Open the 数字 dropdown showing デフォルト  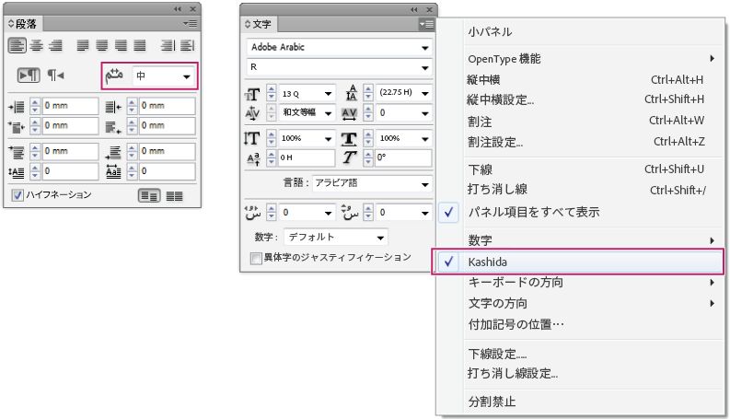(x=336, y=238)
